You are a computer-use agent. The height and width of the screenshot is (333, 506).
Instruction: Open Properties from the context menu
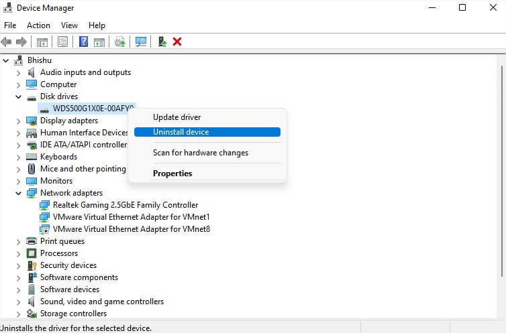pos(207,174)
